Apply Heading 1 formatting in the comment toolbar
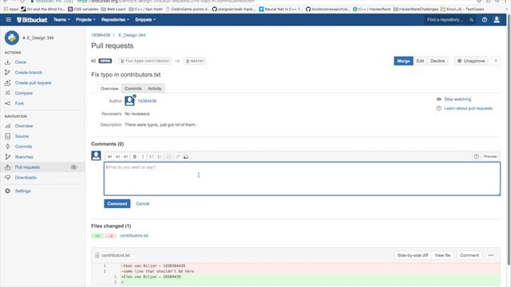The image size is (511, 287). click(x=110, y=156)
